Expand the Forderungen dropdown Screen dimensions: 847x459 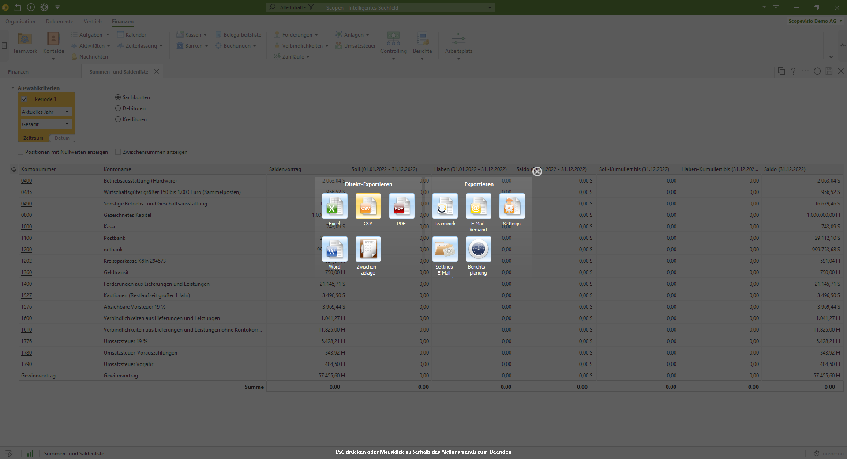point(316,35)
